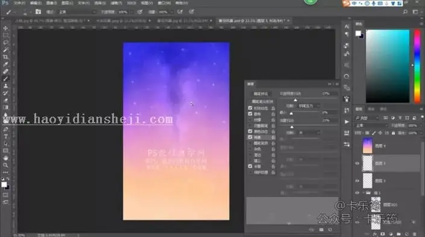Select 画笔笔尖形状 brush tip shape
This screenshot has height=237, width=425.
coord(262,102)
